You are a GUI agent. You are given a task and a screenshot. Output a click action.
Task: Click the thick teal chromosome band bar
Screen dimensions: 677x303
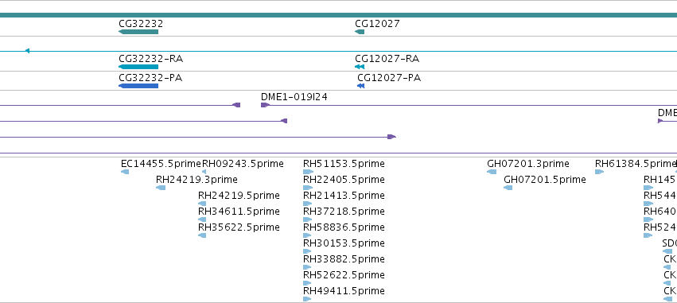click(x=339, y=15)
